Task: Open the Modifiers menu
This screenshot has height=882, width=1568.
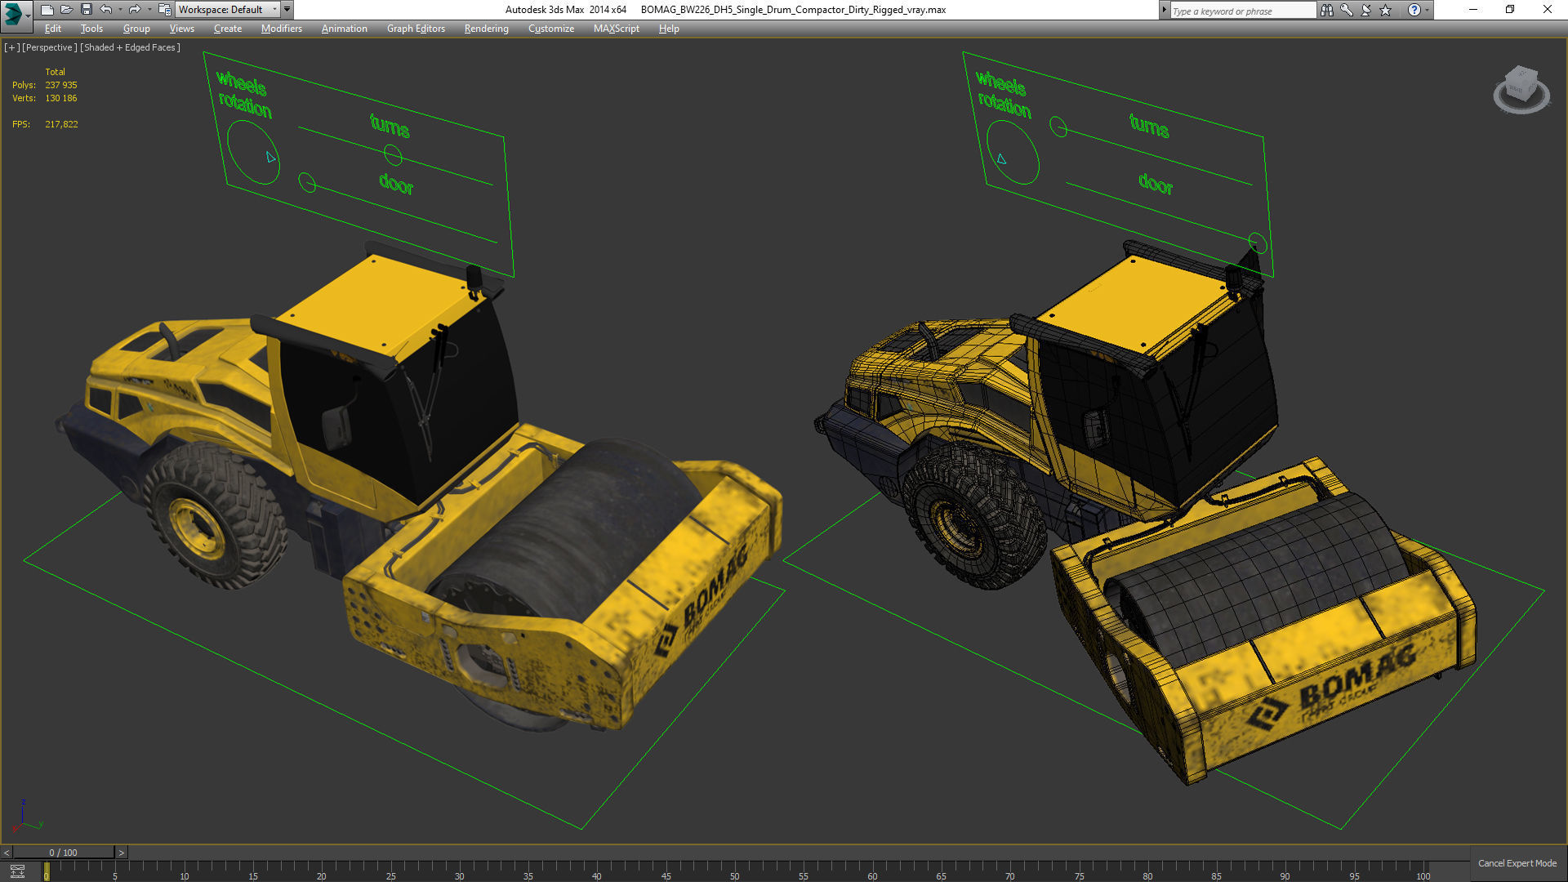Action: [x=281, y=29]
